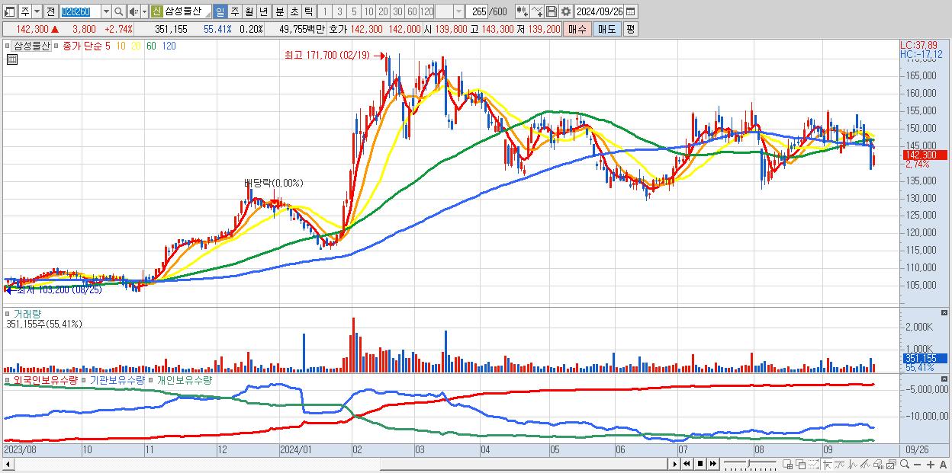Viewport: 952px width, 473px height.
Task: Select interval 20 button
Action: pyautogui.click(x=383, y=11)
